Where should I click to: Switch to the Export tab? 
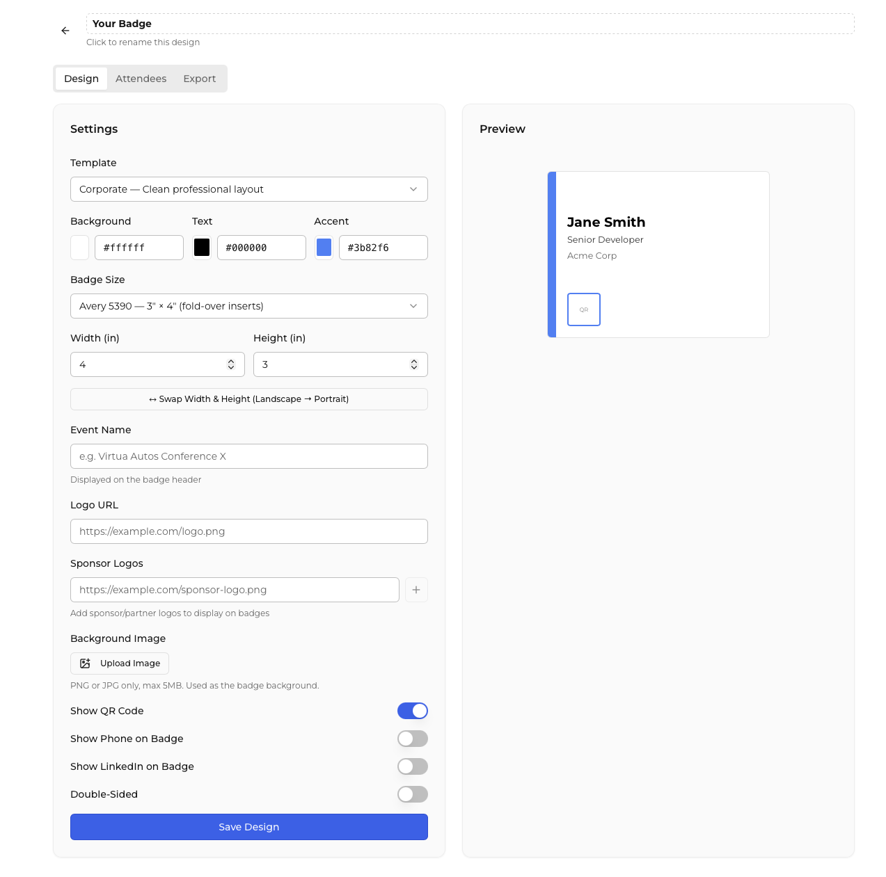pos(200,79)
